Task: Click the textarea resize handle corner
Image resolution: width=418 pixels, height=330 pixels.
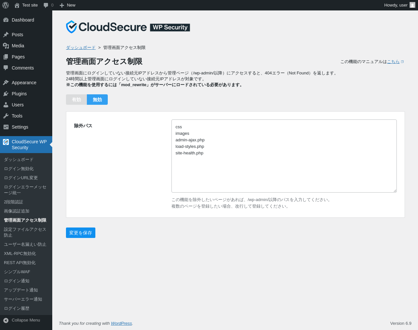Action: [x=394, y=190]
